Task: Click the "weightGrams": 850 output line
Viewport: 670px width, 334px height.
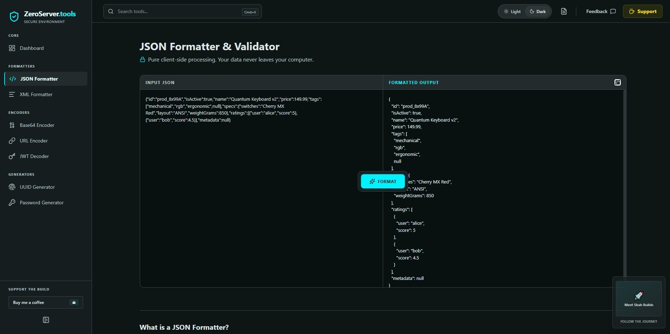Action: pos(414,195)
